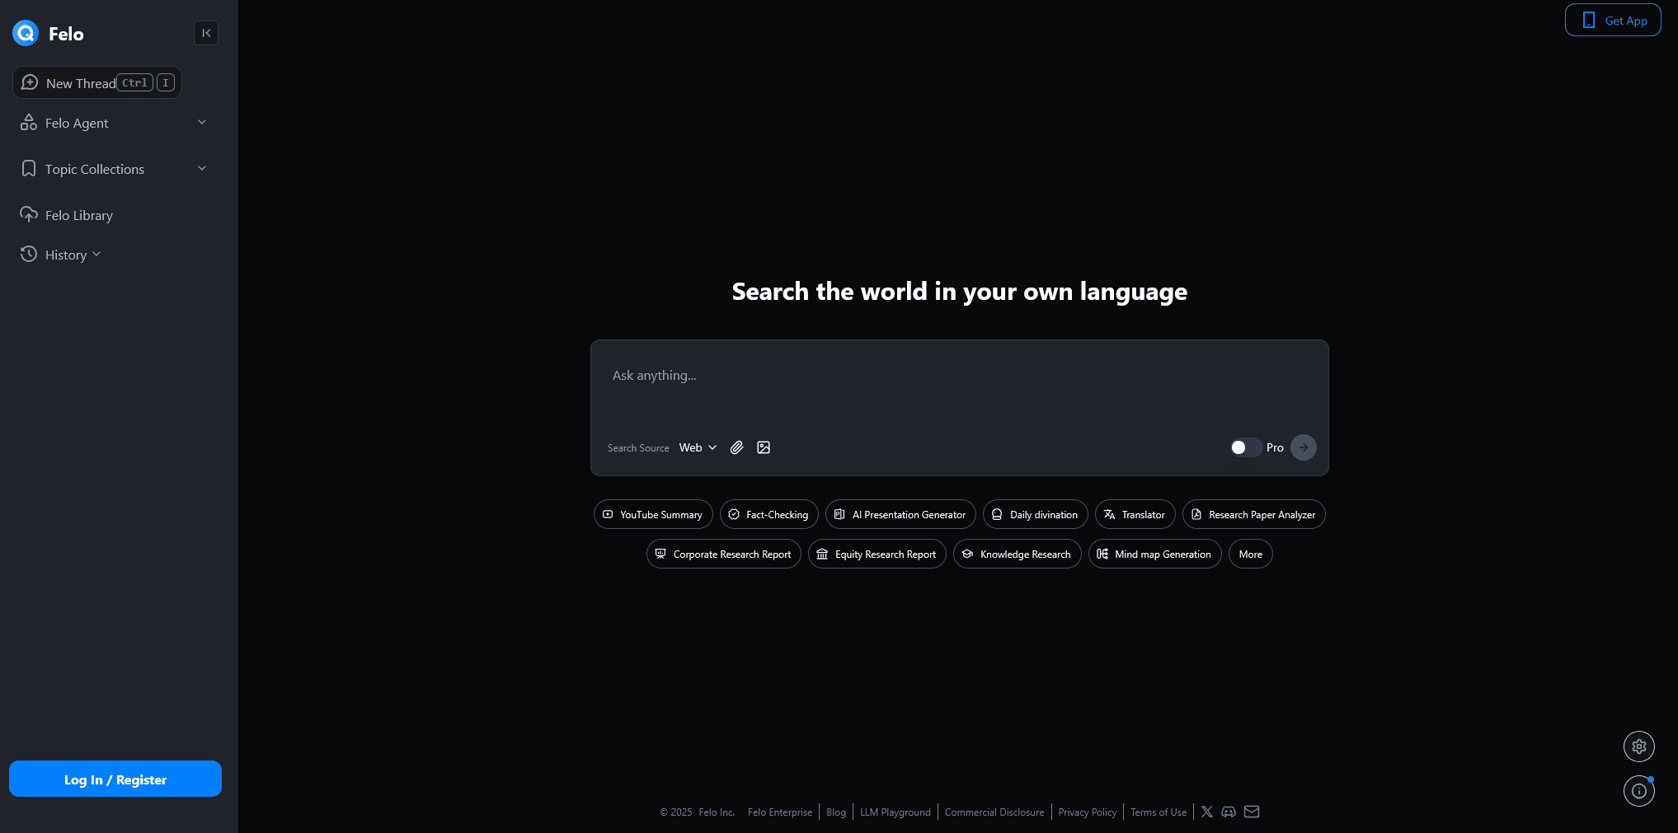This screenshot has width=1678, height=833.
Task: Expand the History list
Action: (x=96, y=254)
